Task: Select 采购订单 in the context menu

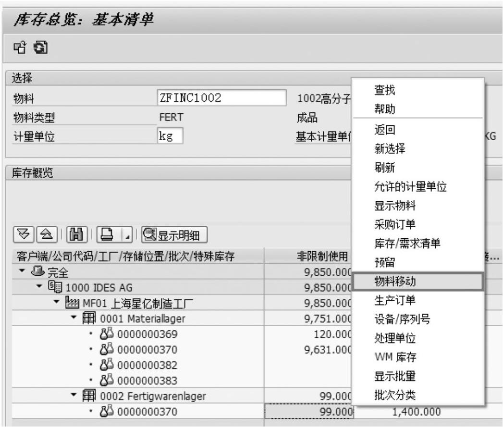Action: point(395,224)
